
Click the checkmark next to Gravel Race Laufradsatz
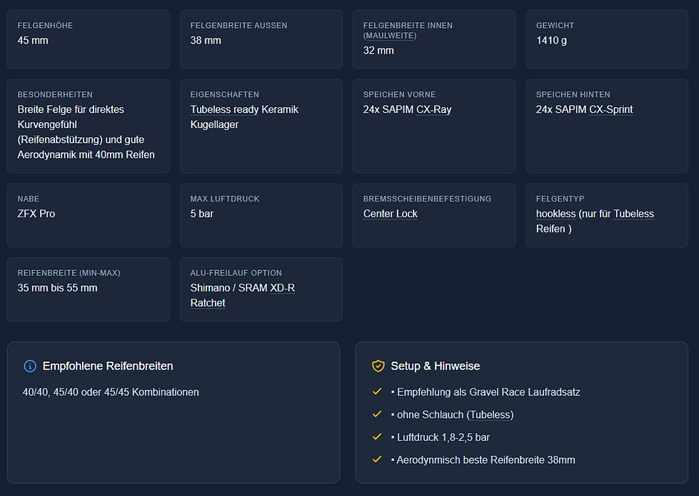378,392
